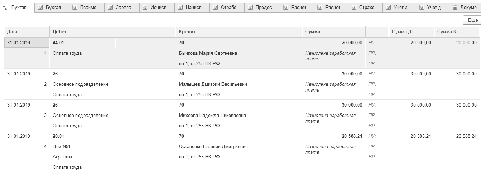481x176 pixels.
Task: Click the Сумма Кт column header
Action: coord(456,32)
